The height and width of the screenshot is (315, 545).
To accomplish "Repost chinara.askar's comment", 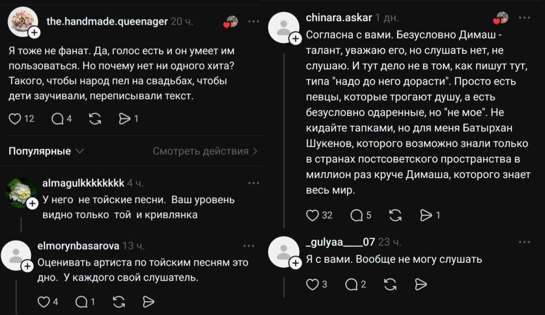I will 395,215.
